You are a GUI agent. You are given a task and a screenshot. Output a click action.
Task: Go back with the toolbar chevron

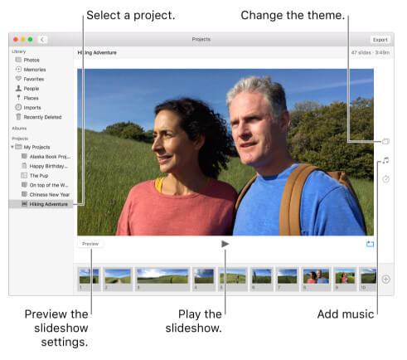point(42,40)
